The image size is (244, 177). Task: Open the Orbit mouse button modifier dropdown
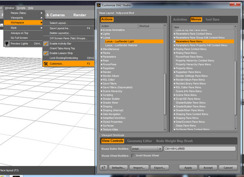146,149
